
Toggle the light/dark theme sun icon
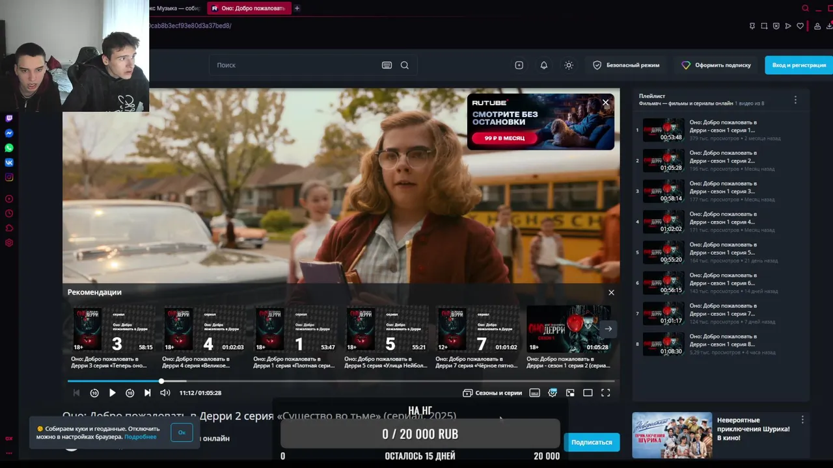click(569, 65)
